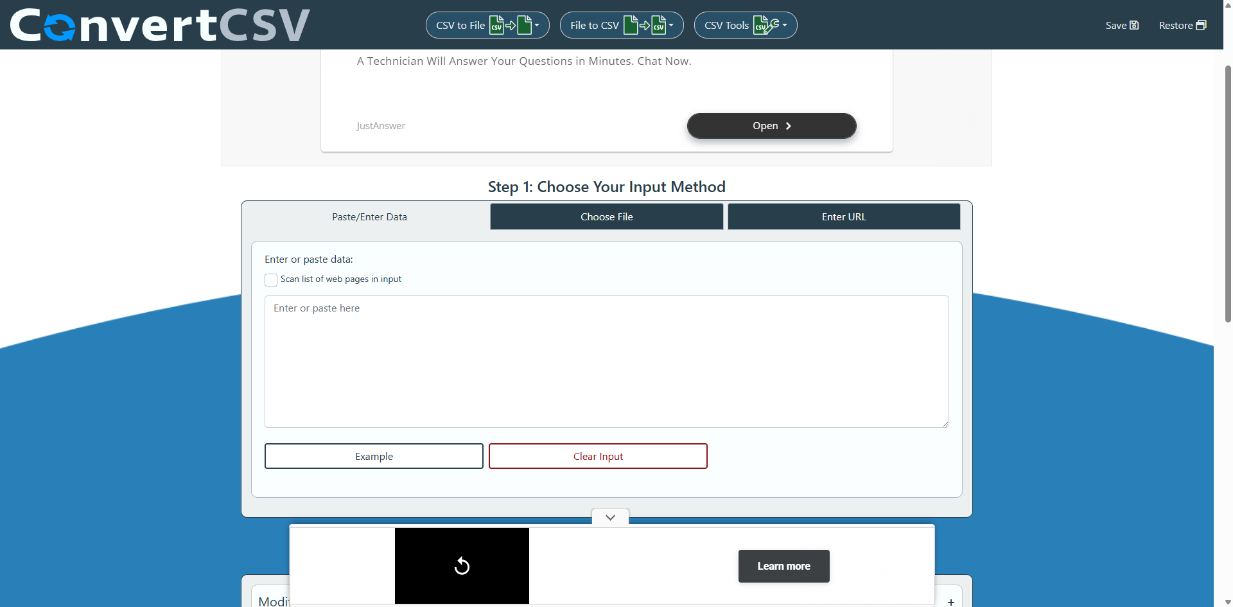Click the replay icon in the video ad
The width and height of the screenshot is (1233, 607).
click(462, 566)
